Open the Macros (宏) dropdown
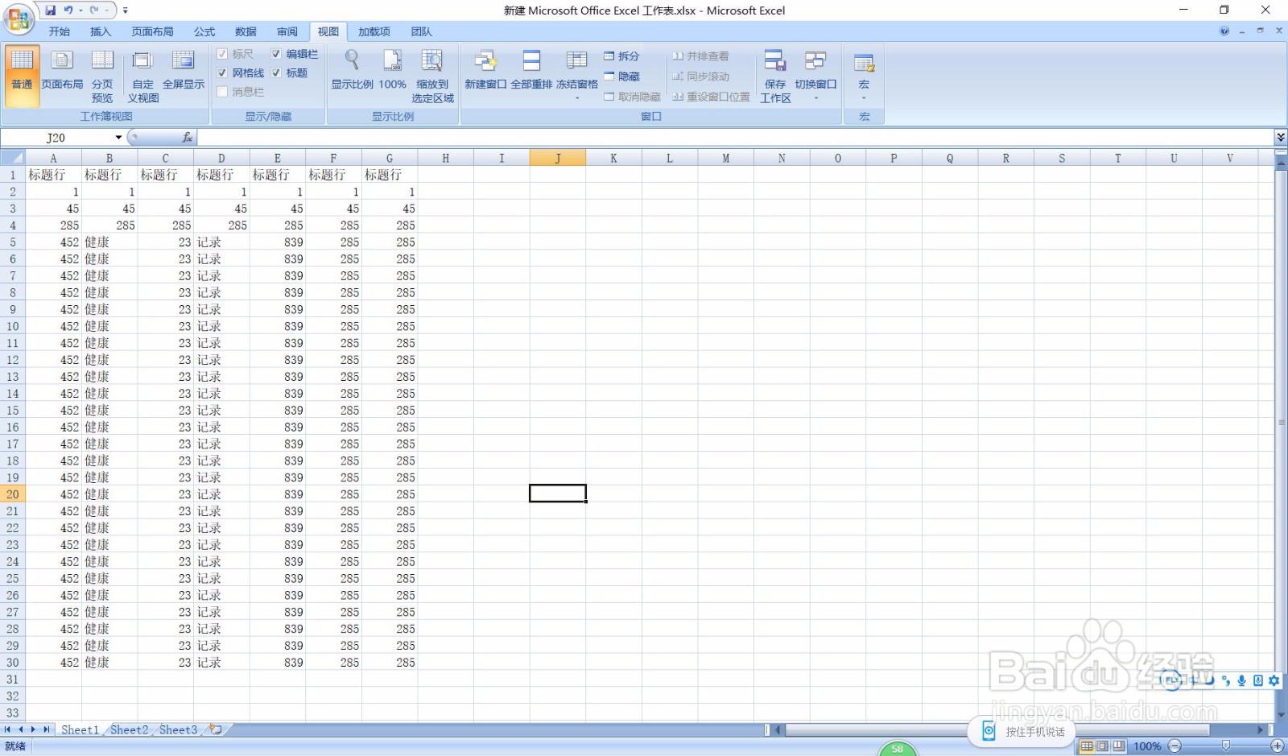 click(x=864, y=76)
